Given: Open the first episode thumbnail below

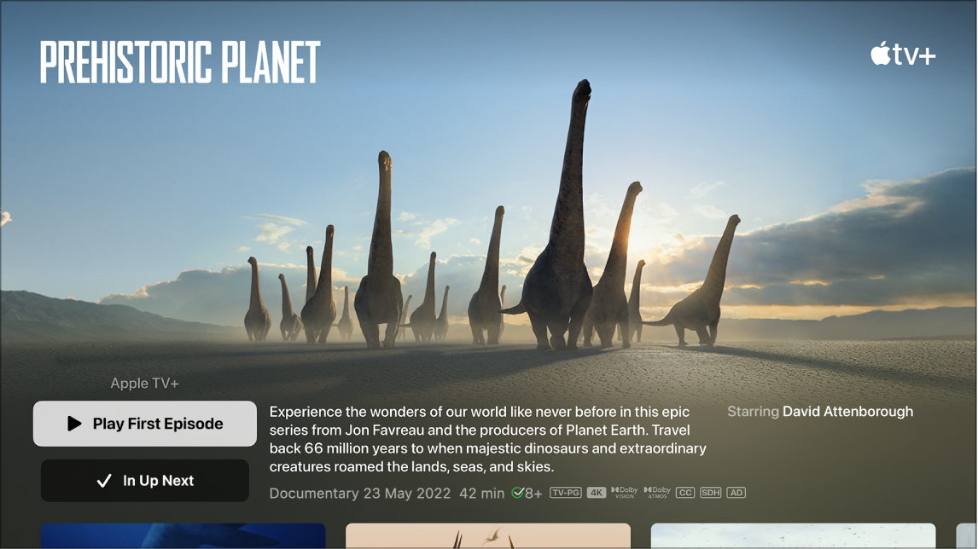Looking at the screenshot, I should [183, 537].
